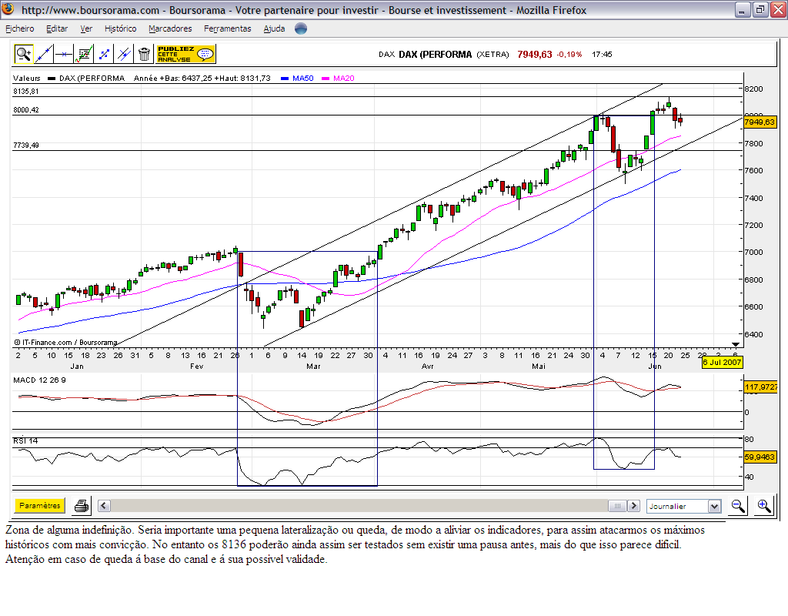This screenshot has height=616, width=788.
Task: Click the DAX (PERFORMA legend entry
Action: click(92, 78)
